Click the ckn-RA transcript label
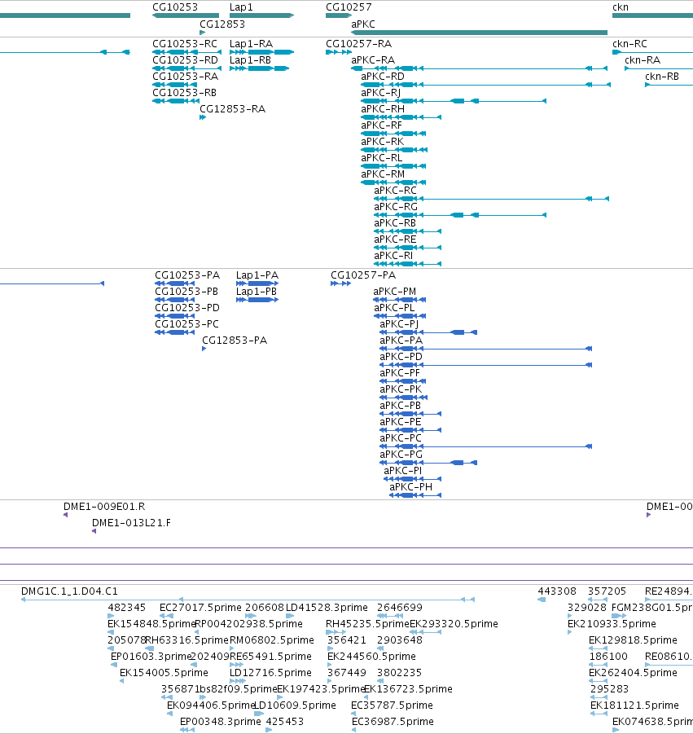The width and height of the screenshot is (693, 734). (x=643, y=60)
